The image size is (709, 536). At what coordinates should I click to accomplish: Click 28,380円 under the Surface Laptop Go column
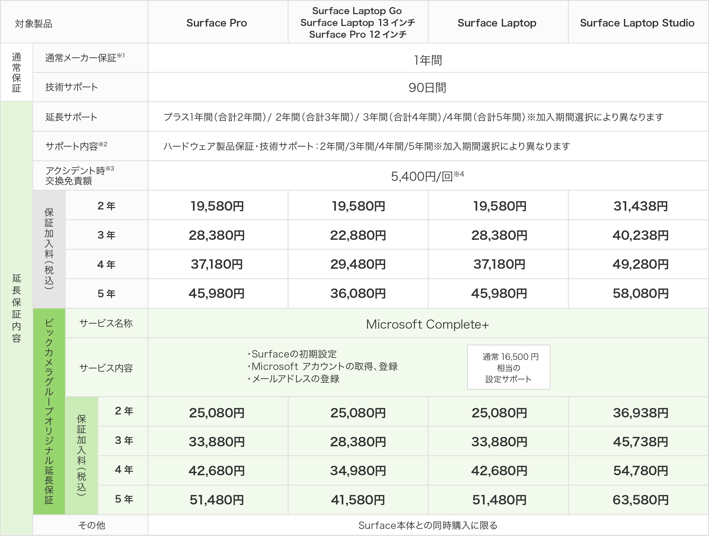pyautogui.click(x=358, y=442)
